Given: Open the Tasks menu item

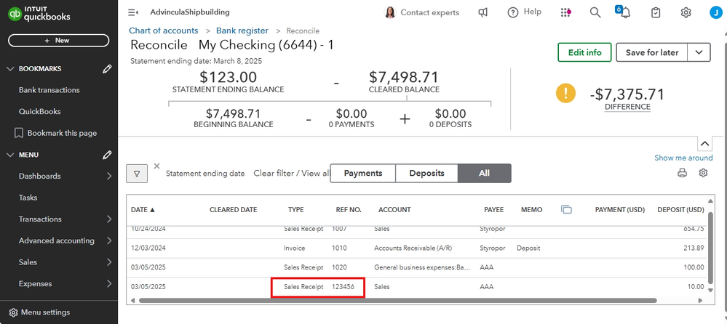Looking at the screenshot, I should point(28,198).
